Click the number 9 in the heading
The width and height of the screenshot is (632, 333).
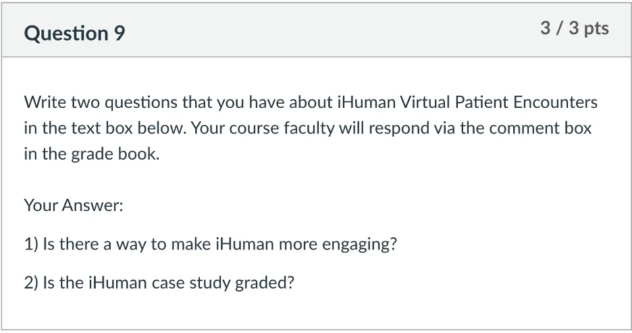point(120,33)
